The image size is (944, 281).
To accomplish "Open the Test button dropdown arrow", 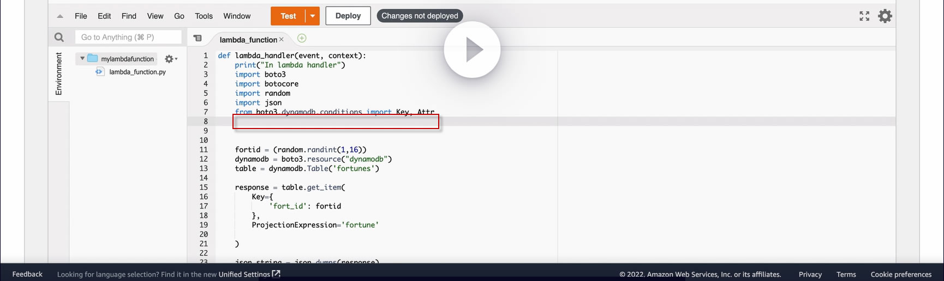I will [x=313, y=16].
